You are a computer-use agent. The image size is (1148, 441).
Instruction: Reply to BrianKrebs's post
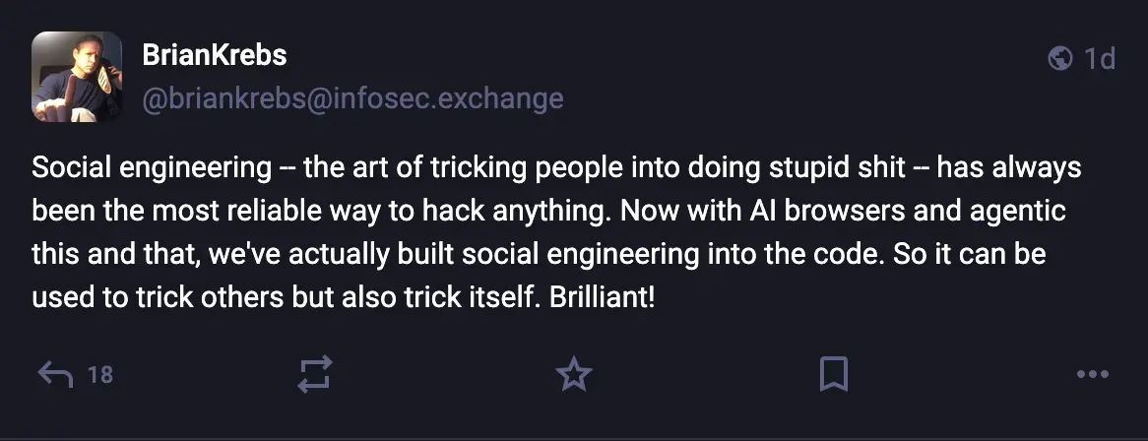55,374
